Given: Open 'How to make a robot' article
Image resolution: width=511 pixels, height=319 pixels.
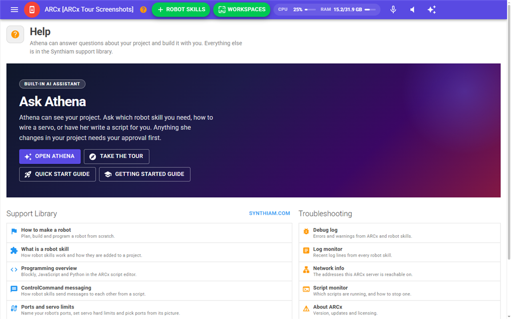Looking at the screenshot, I should (149, 233).
